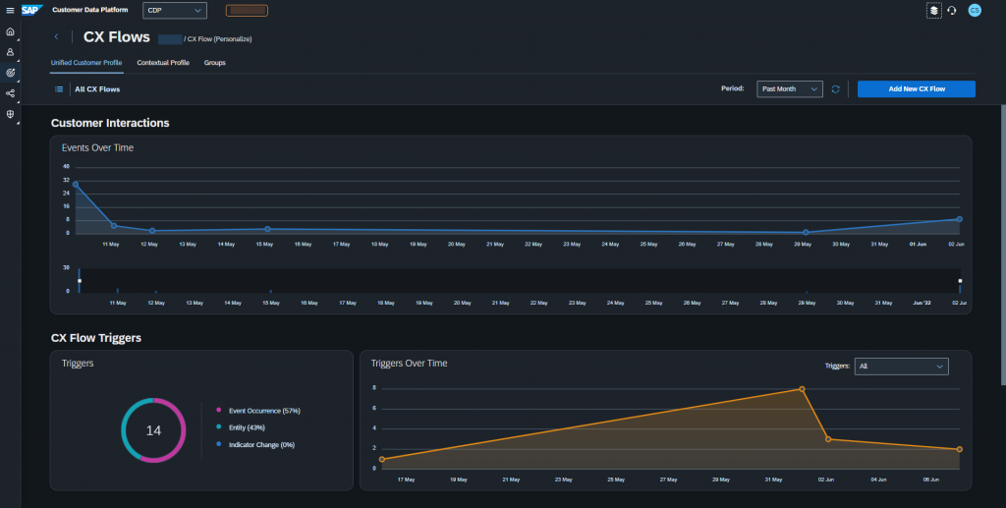The height and width of the screenshot is (508, 1006).
Task: Click Add New CX Flow button
Action: (x=917, y=89)
